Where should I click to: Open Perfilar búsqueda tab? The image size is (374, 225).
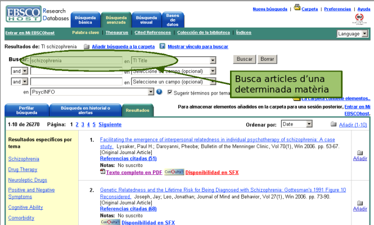(27, 110)
